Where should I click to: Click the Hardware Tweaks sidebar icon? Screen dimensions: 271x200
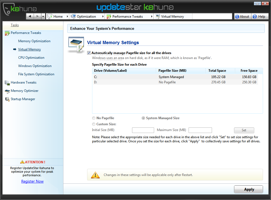click(x=7, y=83)
